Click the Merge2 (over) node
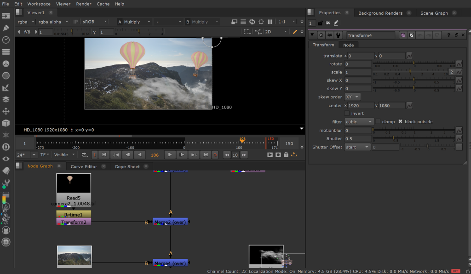Screen dimensions: 471x274 [170, 222]
